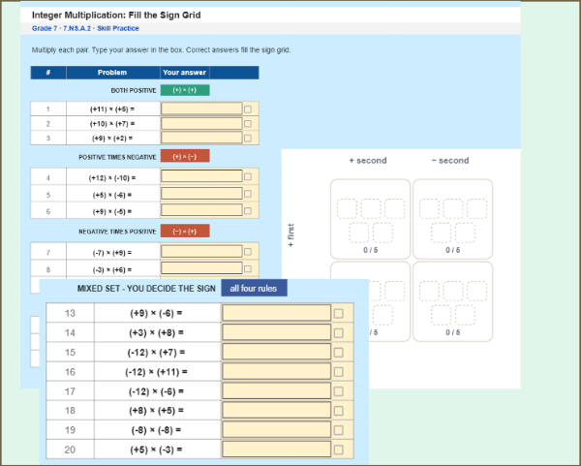Click answer box for (-8) × (-8)
The image size is (581, 466).
coord(276,430)
